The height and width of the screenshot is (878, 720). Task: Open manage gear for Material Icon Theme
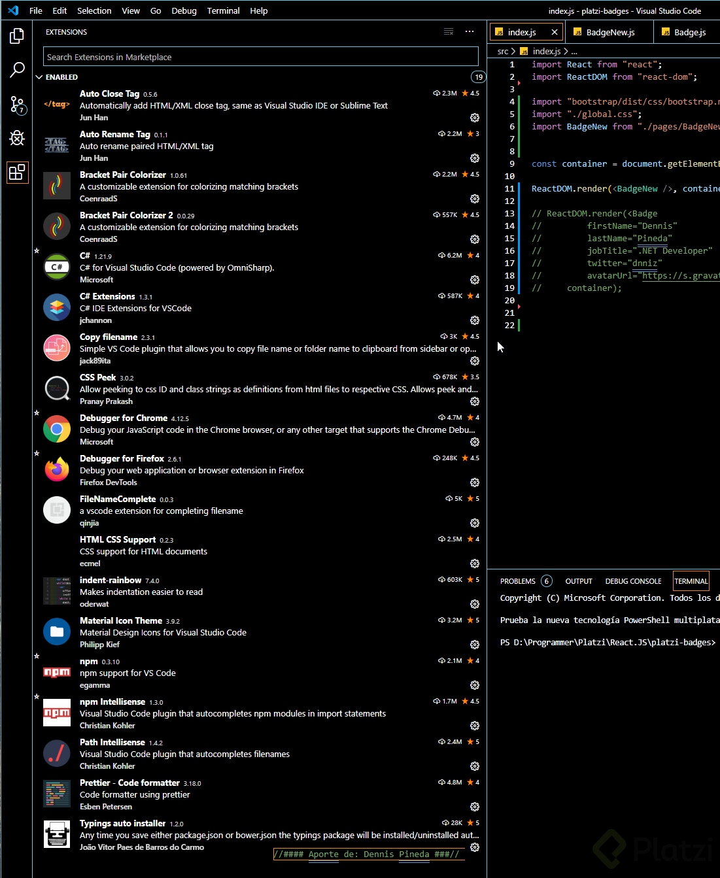click(x=475, y=645)
